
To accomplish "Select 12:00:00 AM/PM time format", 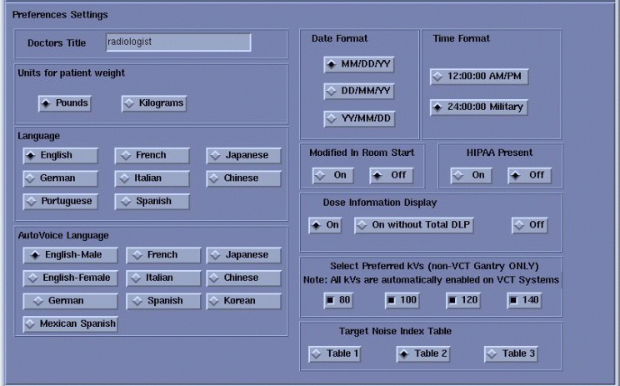I will pyautogui.click(x=479, y=77).
